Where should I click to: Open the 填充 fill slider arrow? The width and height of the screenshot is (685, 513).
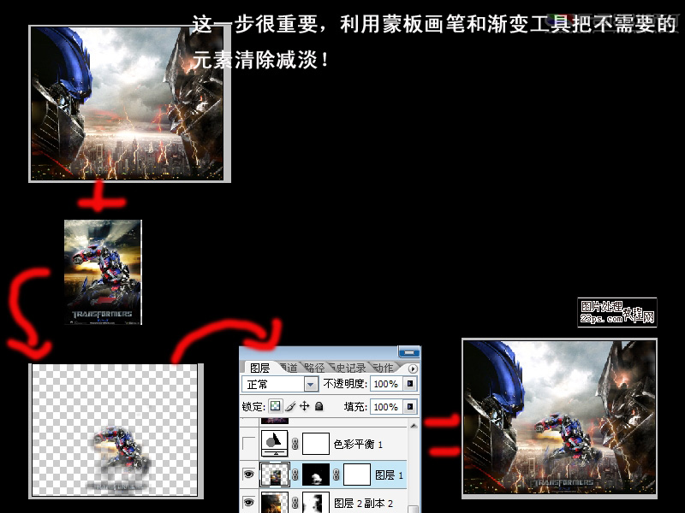[410, 407]
